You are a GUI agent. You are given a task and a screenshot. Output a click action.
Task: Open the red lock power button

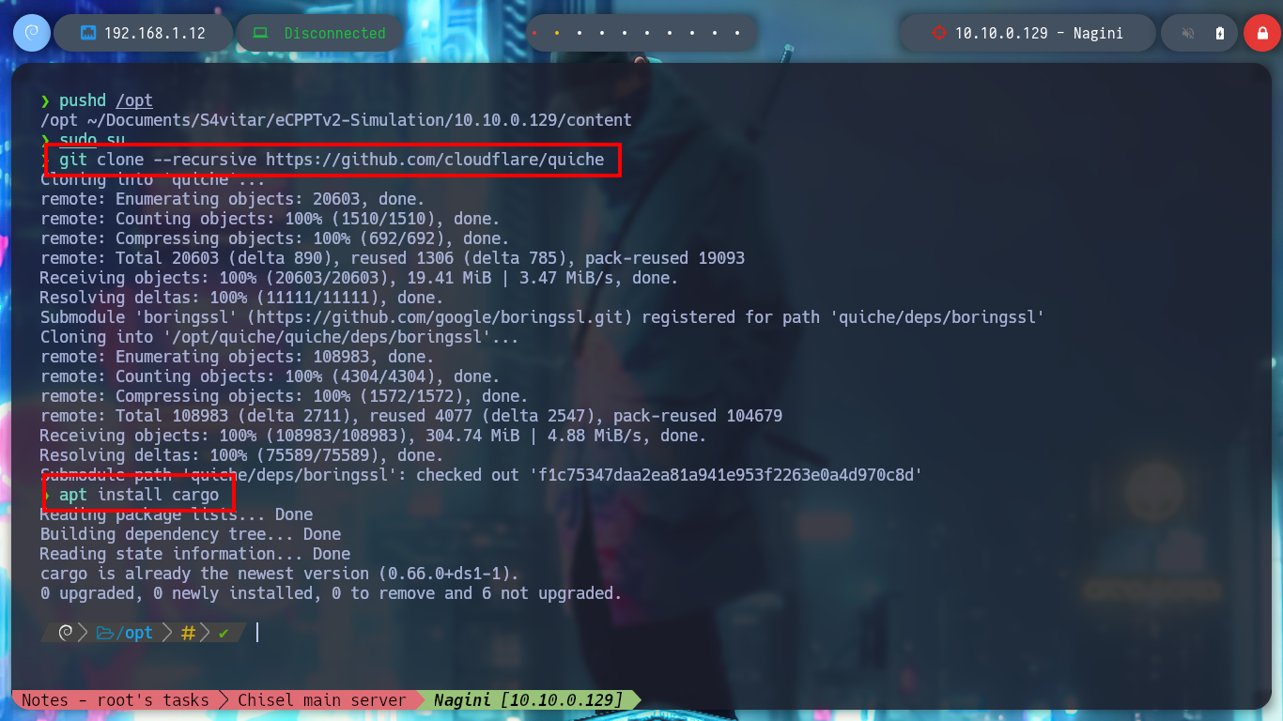[x=1263, y=33]
